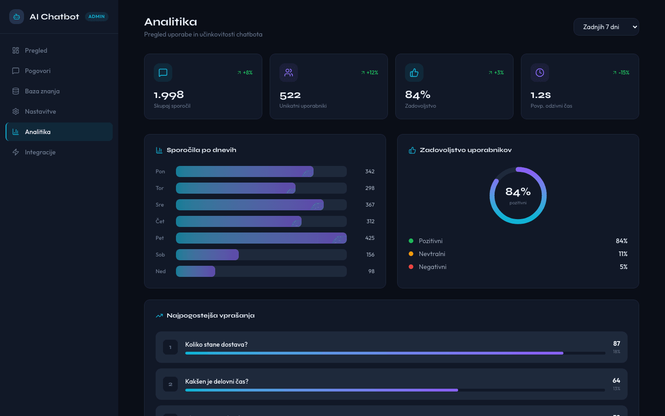The width and height of the screenshot is (665, 416).
Task: Click the Nevtralni legend label
Action: point(432,254)
